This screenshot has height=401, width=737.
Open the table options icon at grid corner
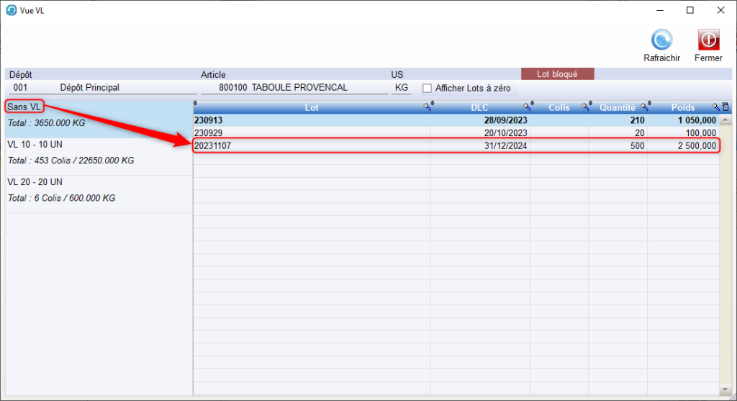[x=725, y=107]
